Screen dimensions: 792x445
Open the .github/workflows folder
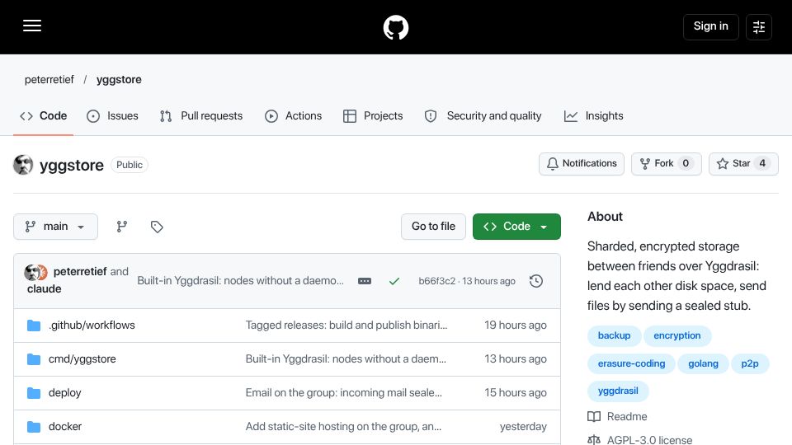click(92, 326)
